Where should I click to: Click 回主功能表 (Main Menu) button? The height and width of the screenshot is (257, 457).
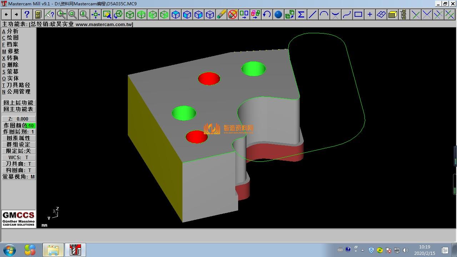coord(19,109)
